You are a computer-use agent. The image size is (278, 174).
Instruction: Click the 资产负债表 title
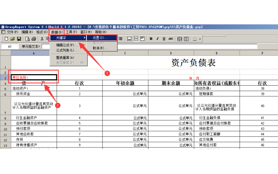point(194,63)
